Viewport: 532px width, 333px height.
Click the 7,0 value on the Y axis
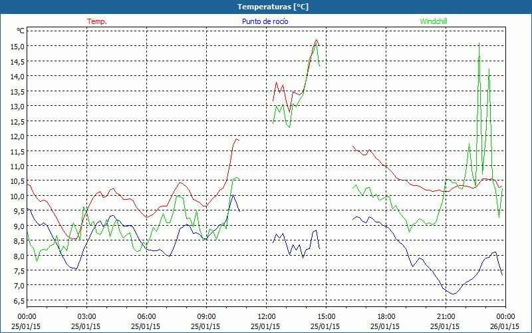19,286
